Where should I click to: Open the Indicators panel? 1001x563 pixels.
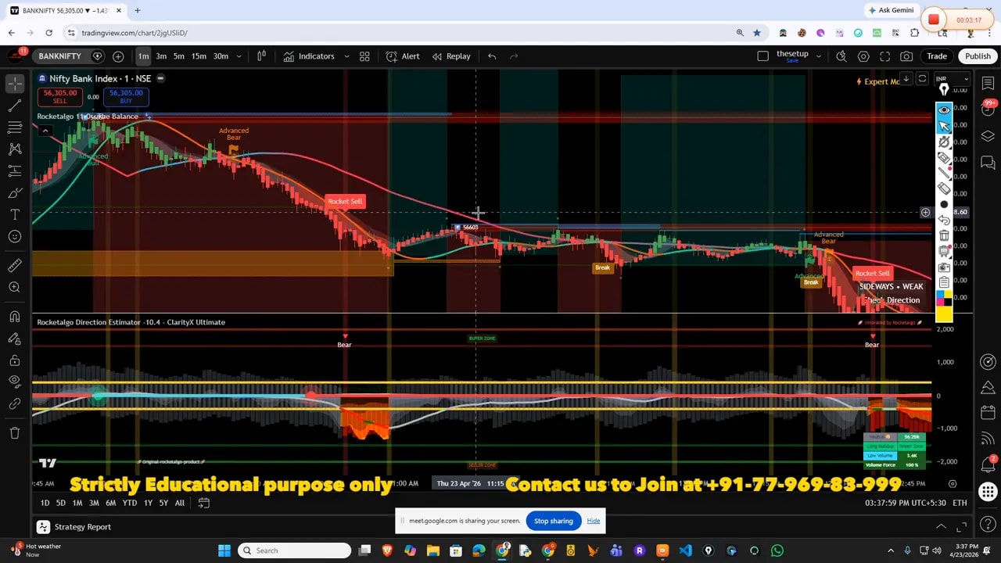point(309,56)
